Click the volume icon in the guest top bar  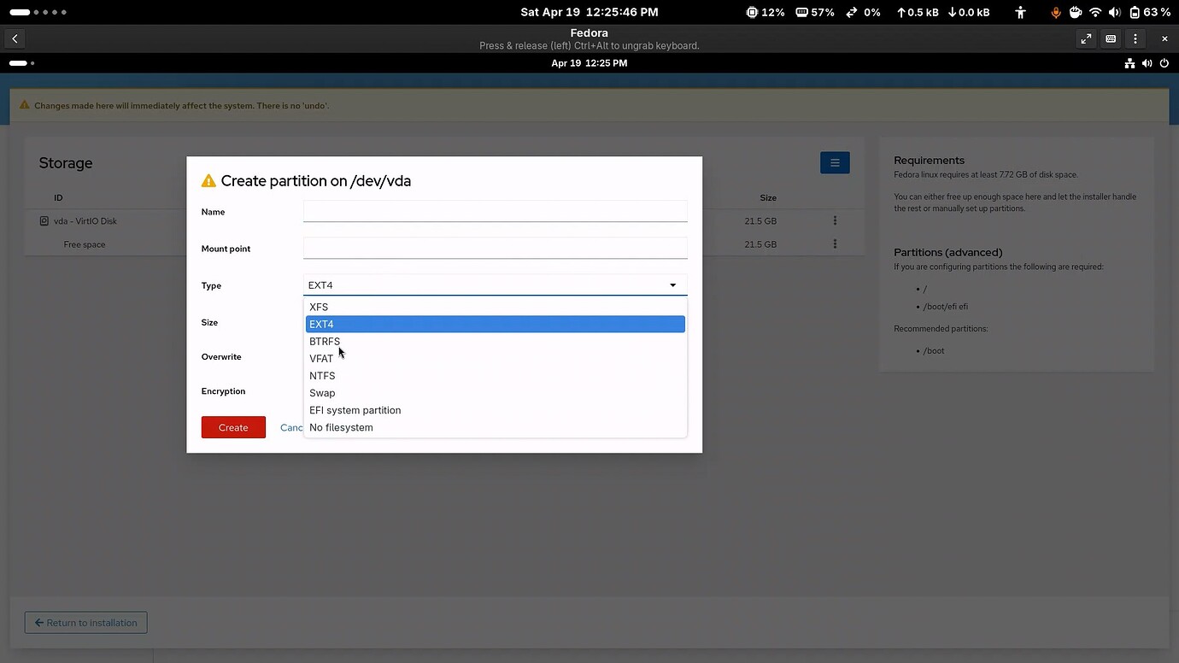coord(1147,63)
